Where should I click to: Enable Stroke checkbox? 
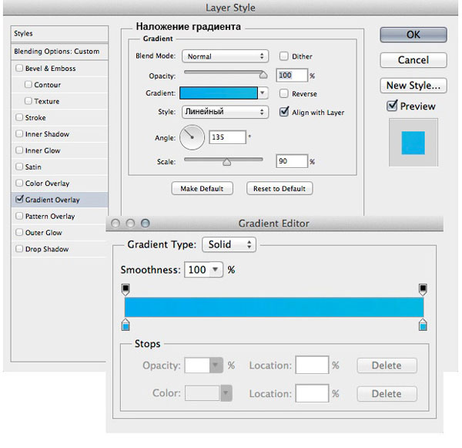pos(19,117)
